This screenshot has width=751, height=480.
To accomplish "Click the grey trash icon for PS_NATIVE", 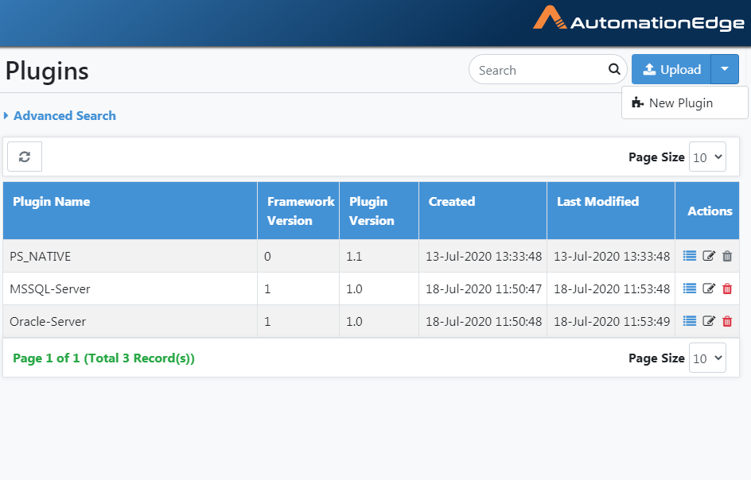I will point(727,256).
